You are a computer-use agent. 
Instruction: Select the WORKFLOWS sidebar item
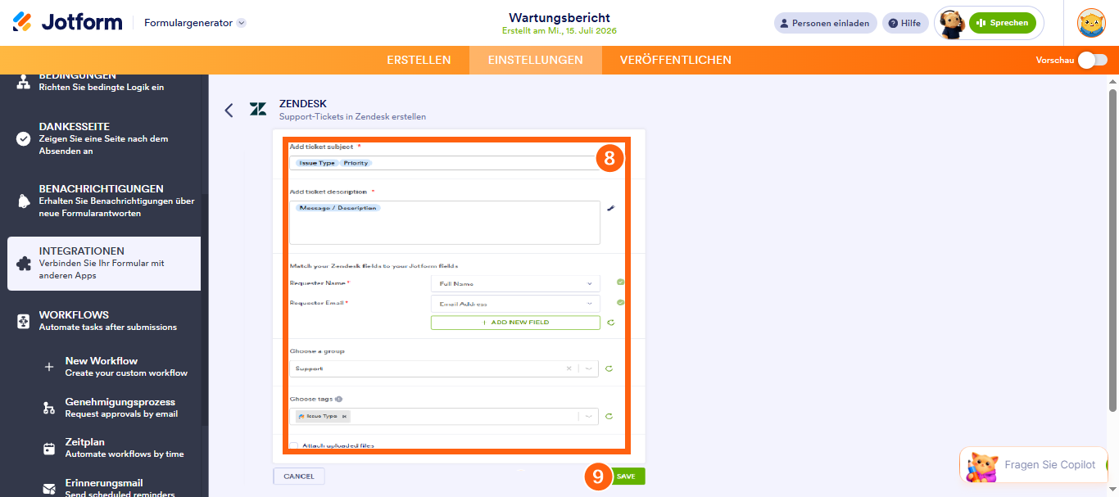point(104,321)
